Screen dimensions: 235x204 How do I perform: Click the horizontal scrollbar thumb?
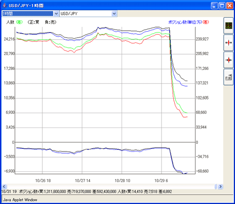[x=216, y=187]
